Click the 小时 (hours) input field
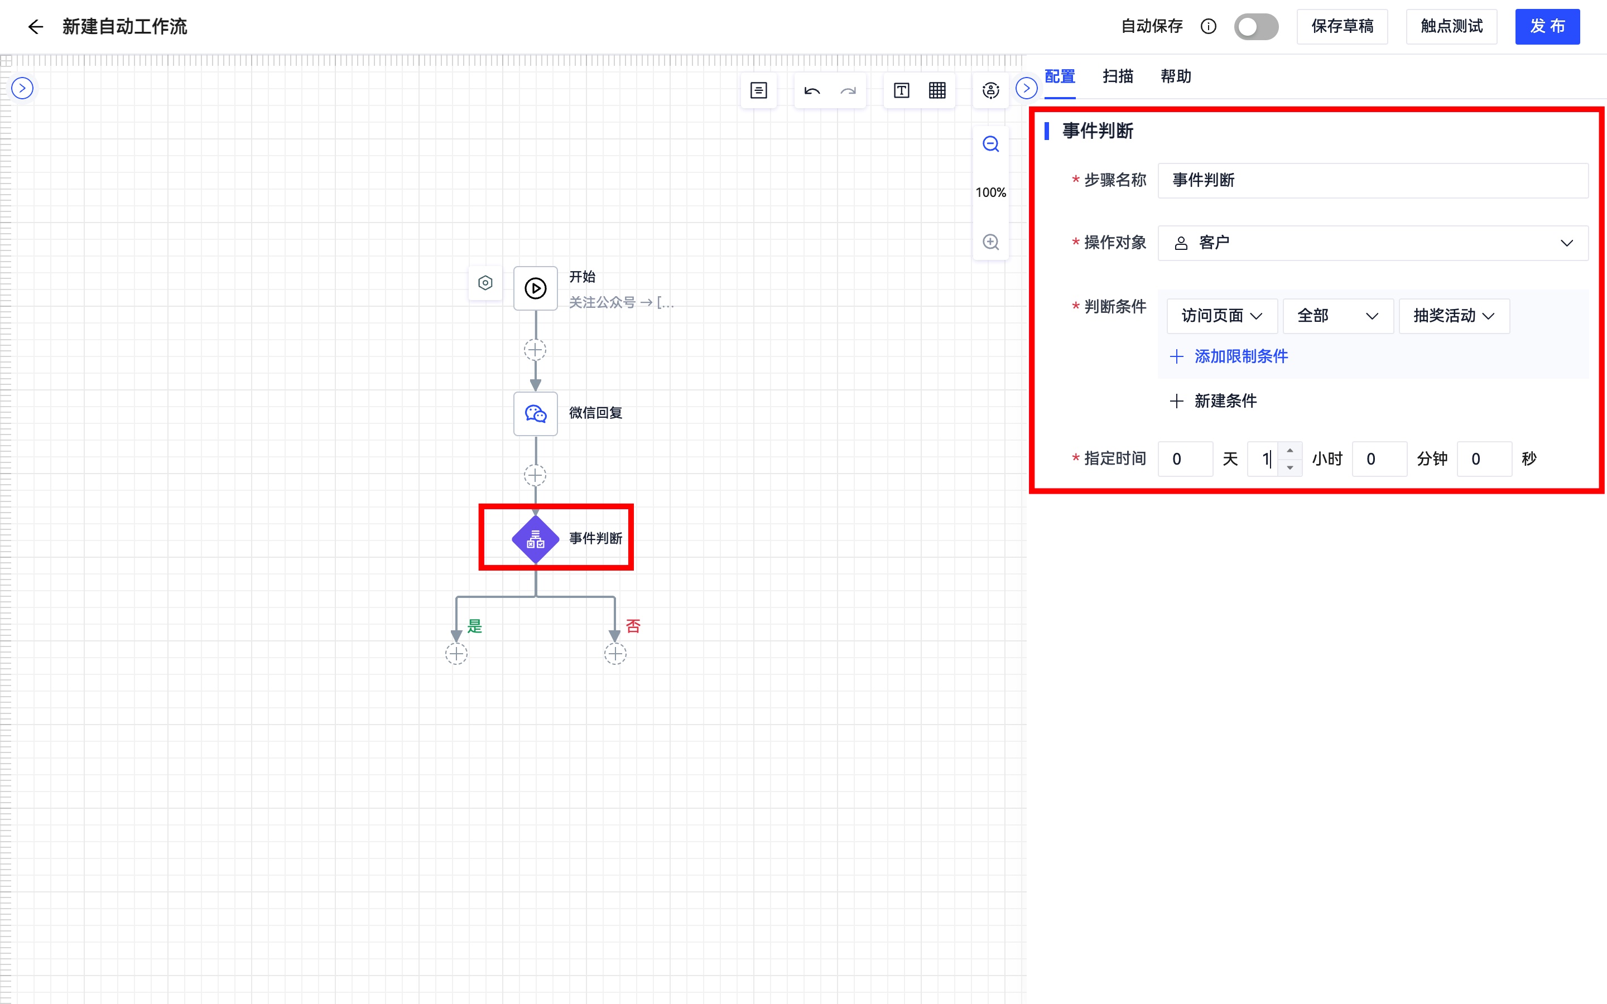1607x1004 pixels. click(x=1262, y=459)
